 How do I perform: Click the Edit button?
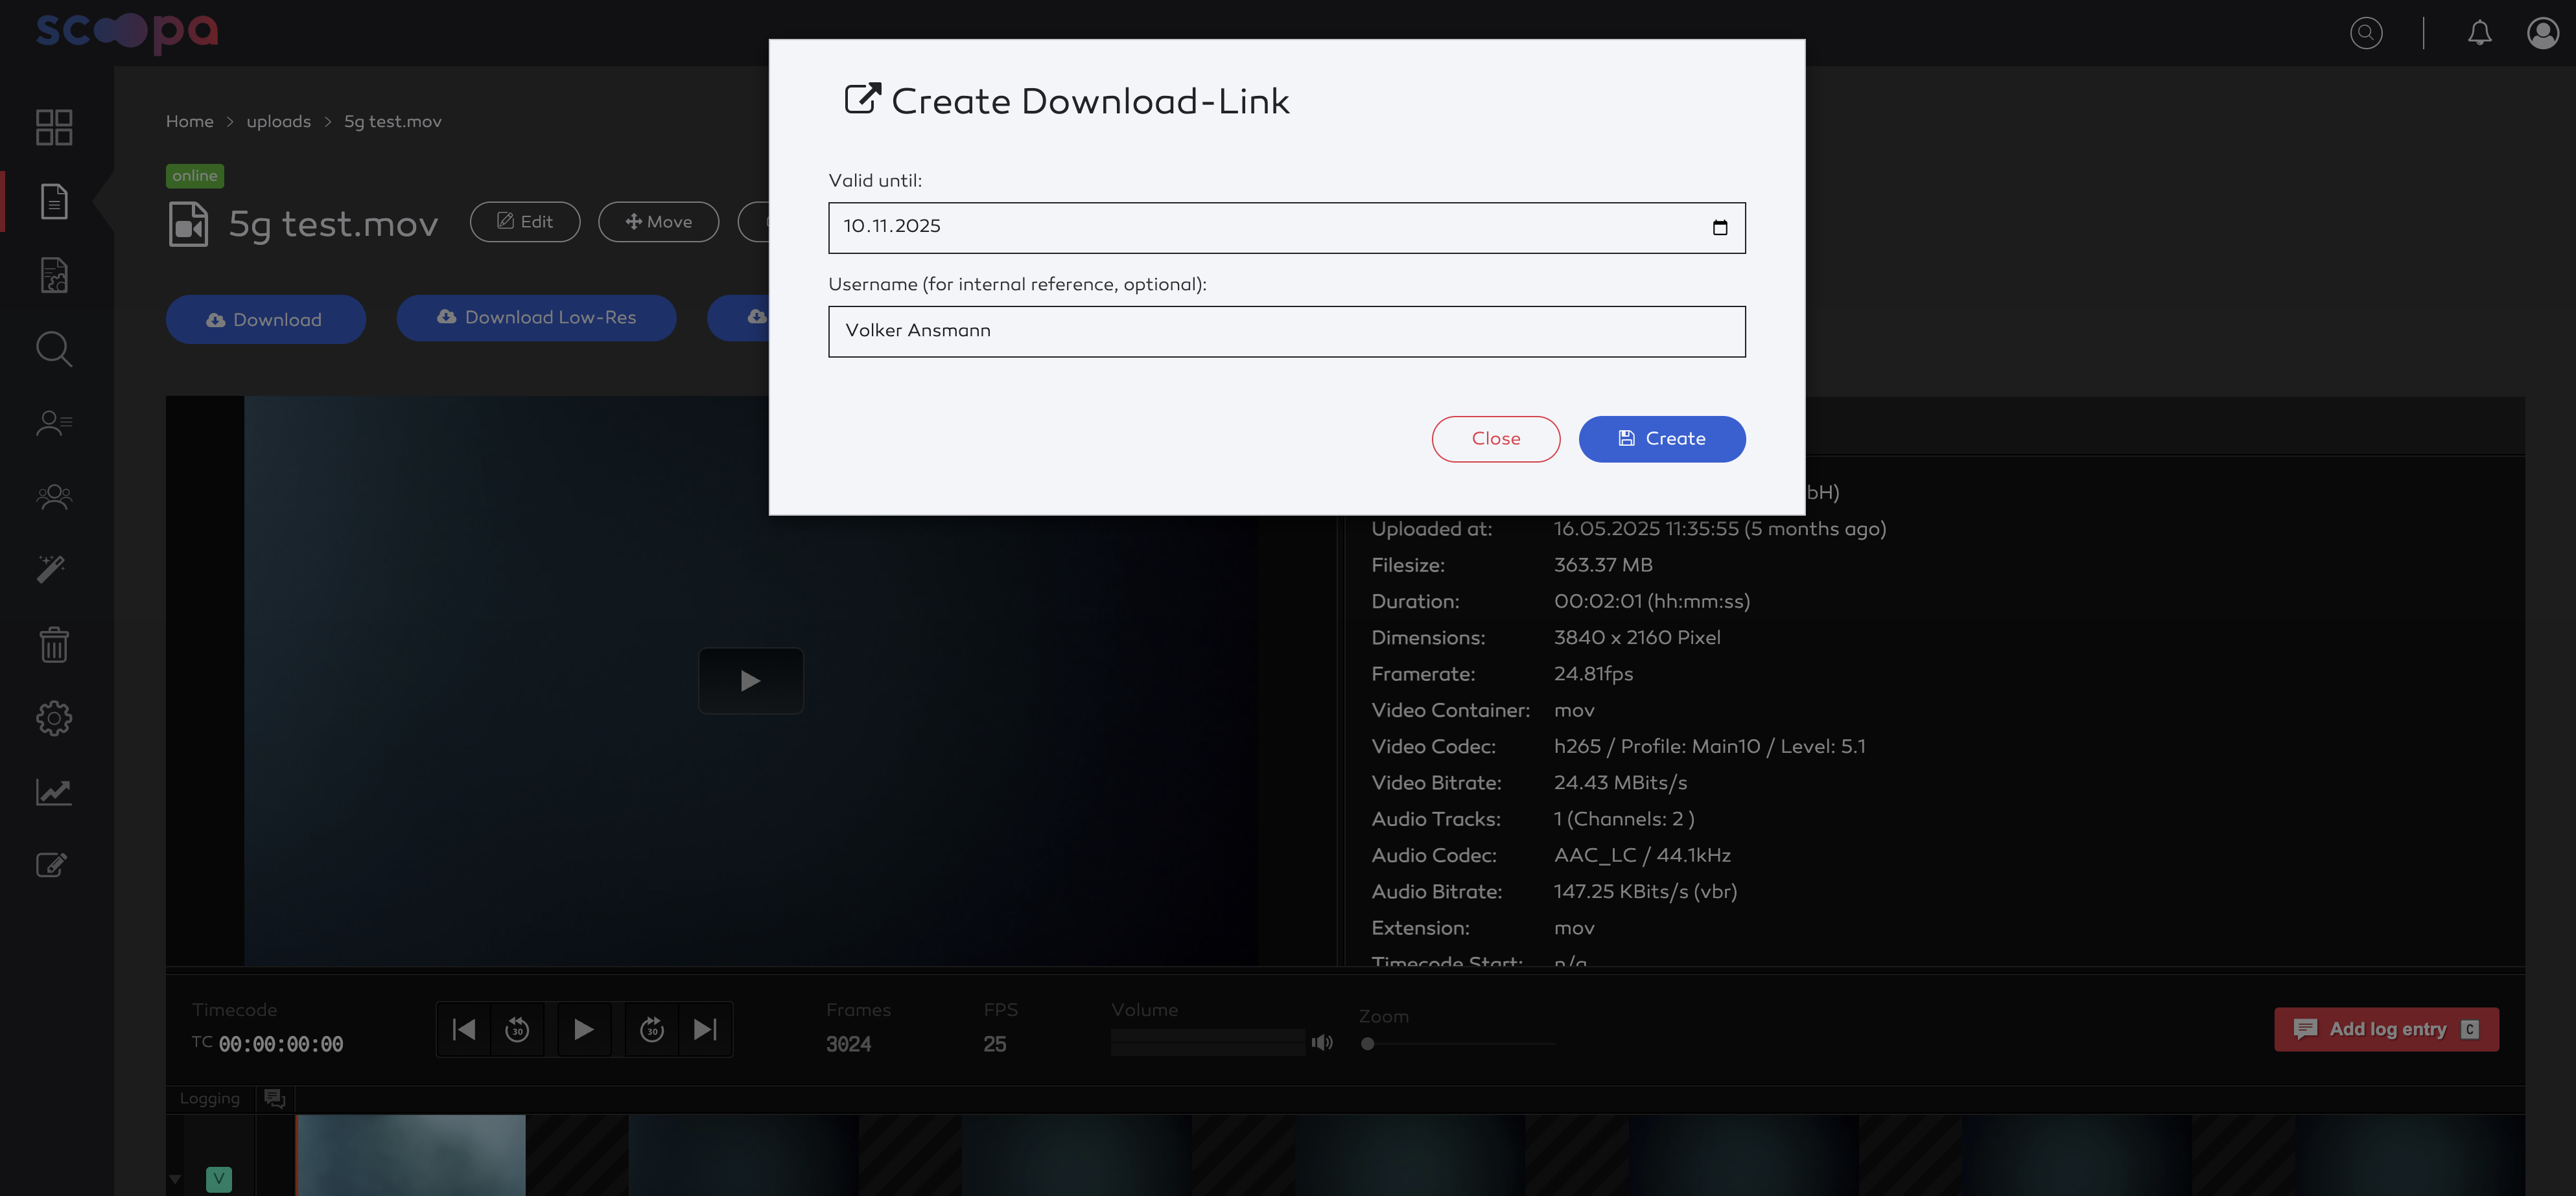point(525,222)
